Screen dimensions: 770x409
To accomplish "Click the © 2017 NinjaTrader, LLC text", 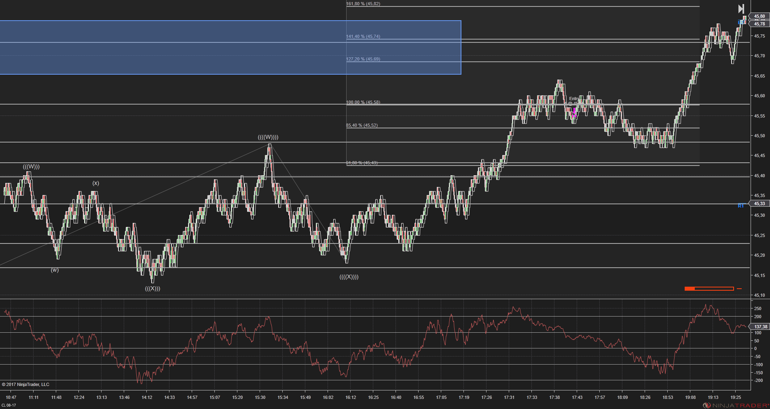I will pos(25,384).
